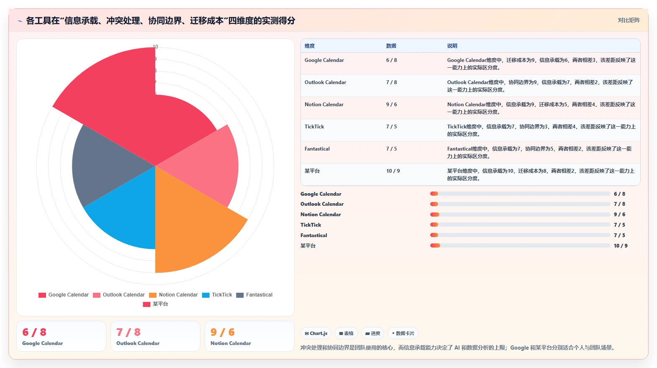Screen dimensions: 657x368
Task: Click the Notion Calendar progress bar
Action: pos(520,215)
